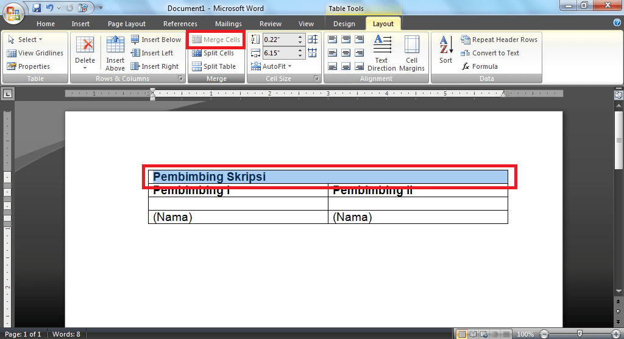Open table Properties

(28, 66)
